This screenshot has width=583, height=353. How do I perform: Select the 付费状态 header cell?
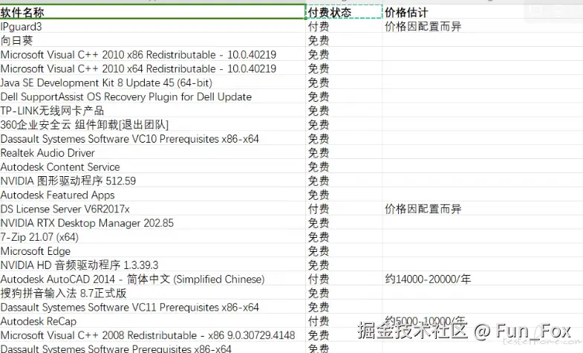pyautogui.click(x=344, y=13)
